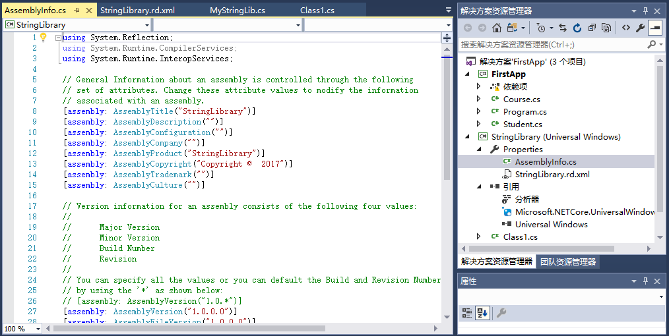Click Collapse All icon in Solution Explorer
Screen dimensions: 669x336
click(x=592, y=28)
